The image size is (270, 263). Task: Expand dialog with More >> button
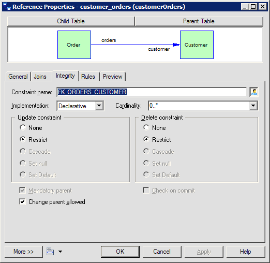click(x=24, y=252)
